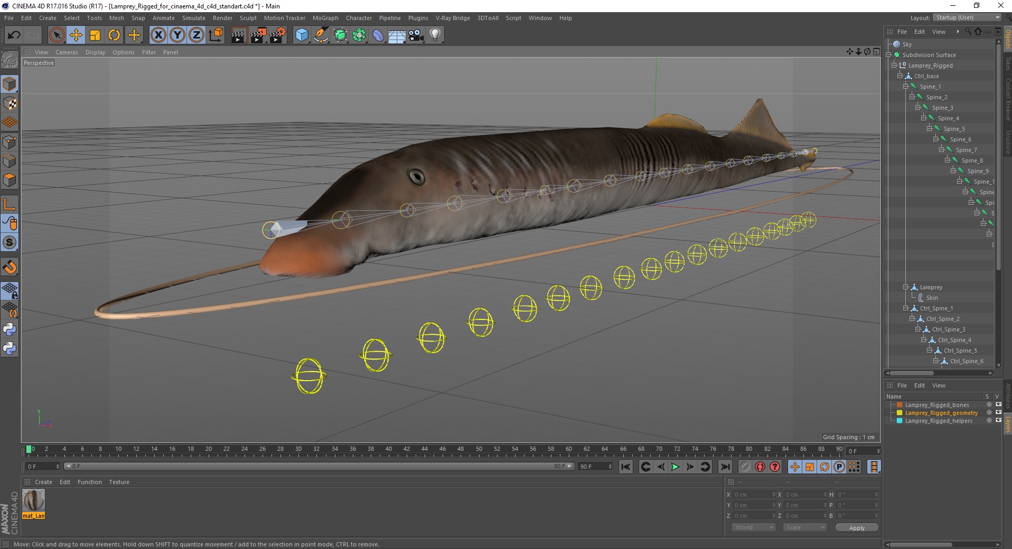Open viewport Cameras menu
Viewport: 1012px width, 549px height.
(x=67, y=52)
